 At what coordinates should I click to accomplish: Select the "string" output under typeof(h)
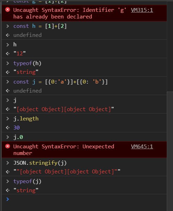tap(26, 72)
